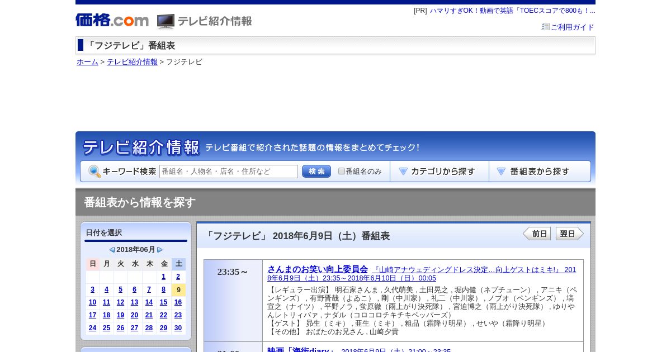
Task: Select June 23 in calendar
Action: click(178, 315)
